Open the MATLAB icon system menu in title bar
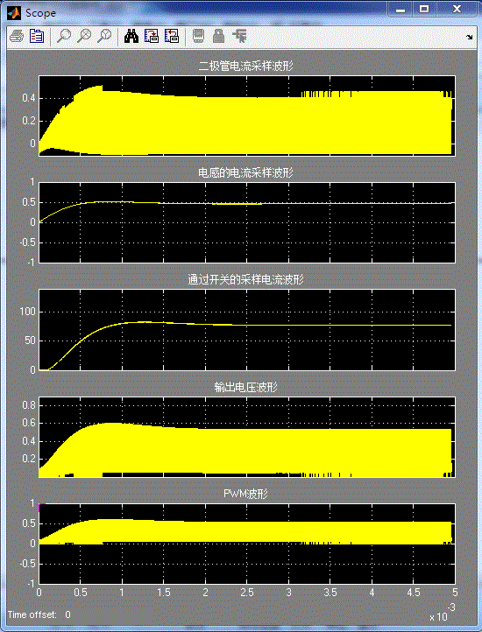The width and height of the screenshot is (482, 632). pos(15,13)
